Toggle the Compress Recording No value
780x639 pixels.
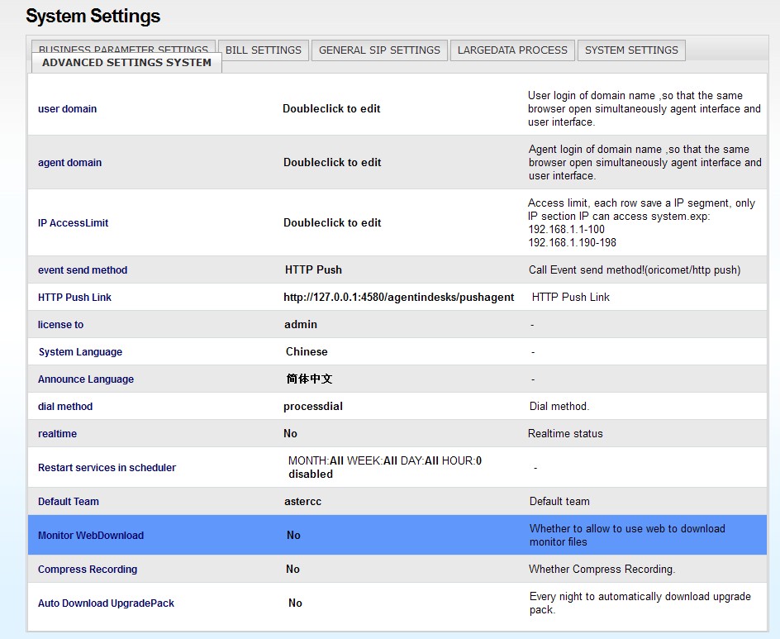tap(292, 570)
